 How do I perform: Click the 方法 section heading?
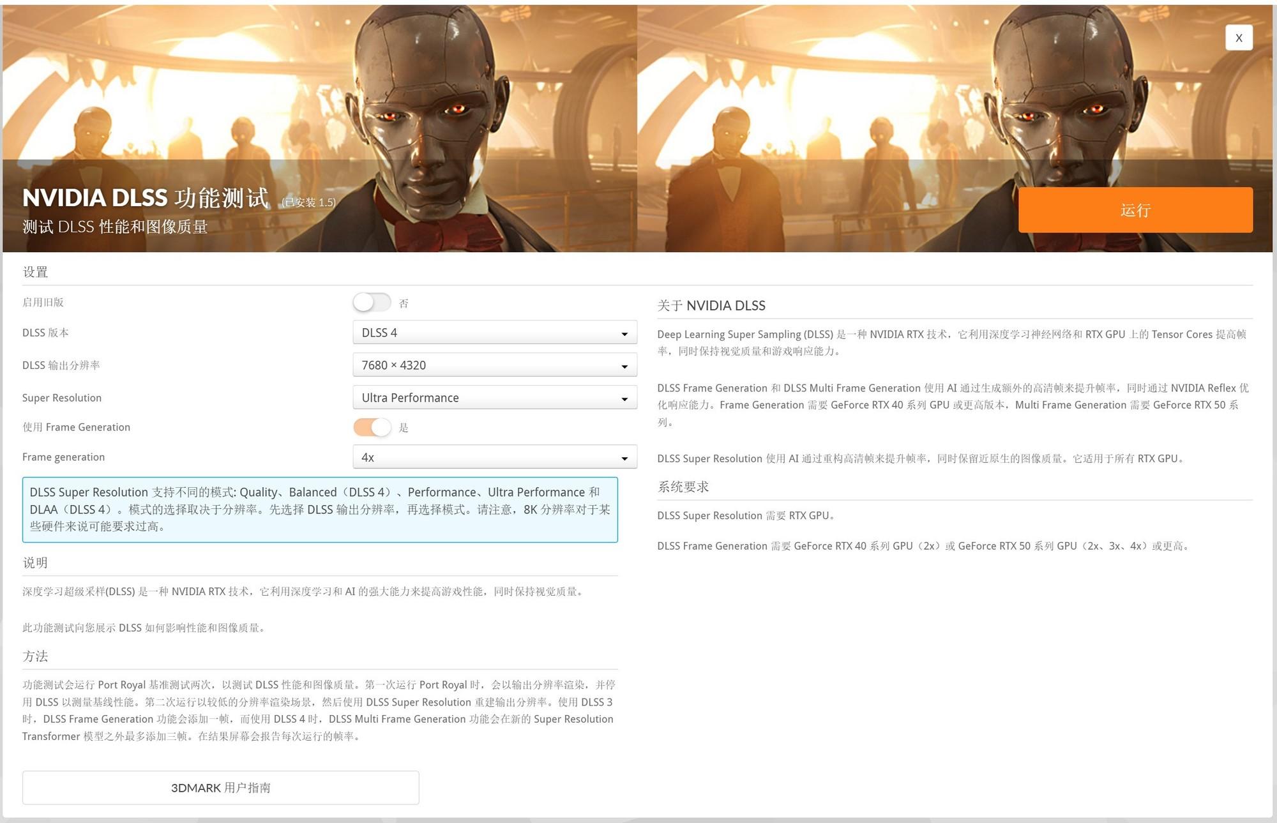pyautogui.click(x=35, y=656)
